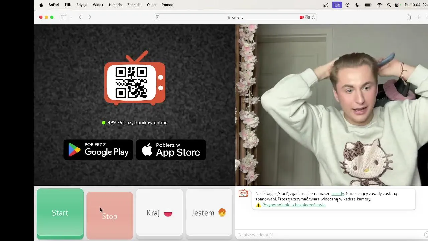Open the Okno menu

(x=151, y=5)
